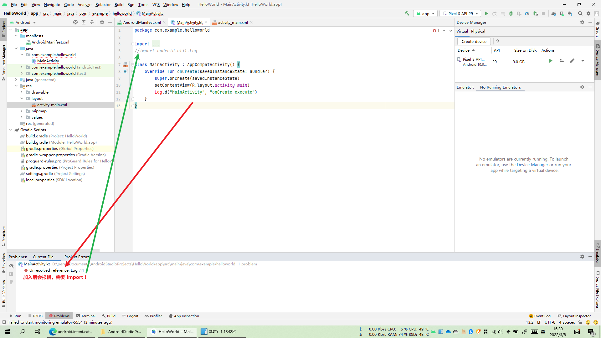
Task: Open Search Everywhere magnifier in toolbar
Action: point(580,13)
